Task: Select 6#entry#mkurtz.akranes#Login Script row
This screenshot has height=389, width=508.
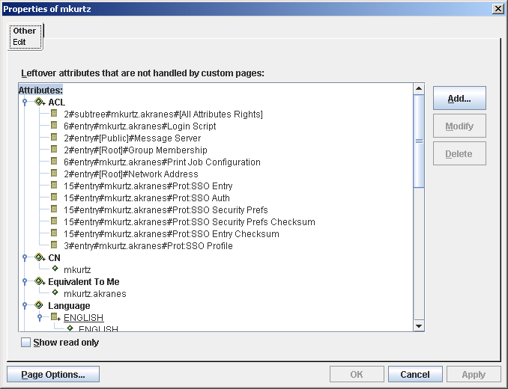Action: [x=139, y=126]
